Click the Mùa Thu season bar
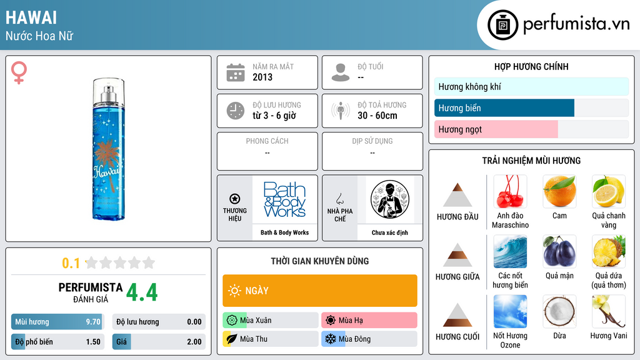Screen dimensions: 640x360 tap(270, 339)
